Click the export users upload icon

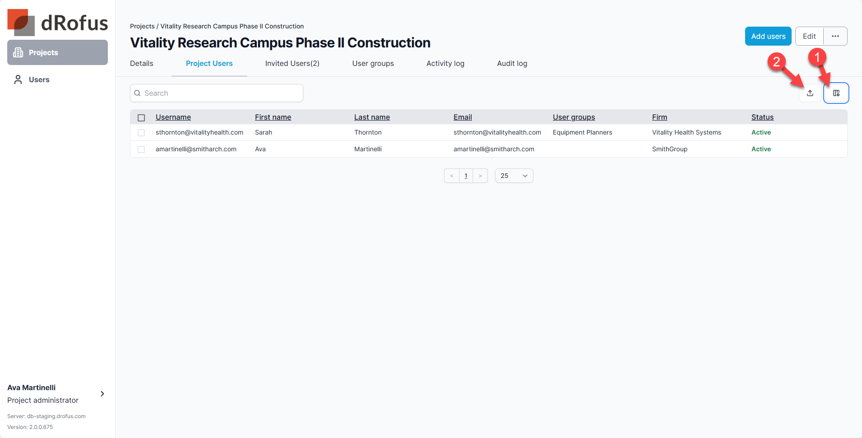tap(810, 93)
